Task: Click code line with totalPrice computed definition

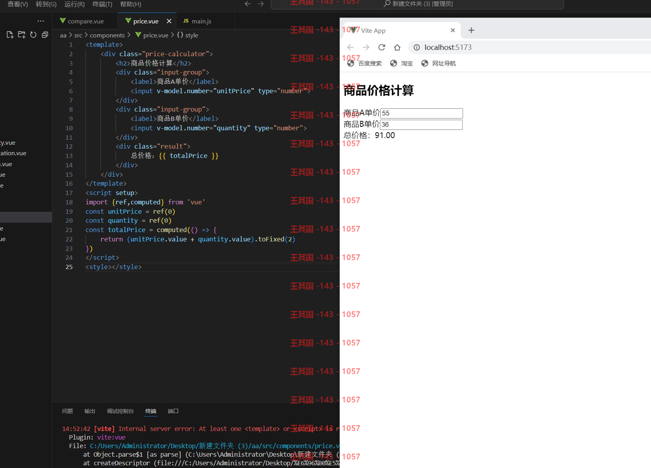Action: coord(151,230)
